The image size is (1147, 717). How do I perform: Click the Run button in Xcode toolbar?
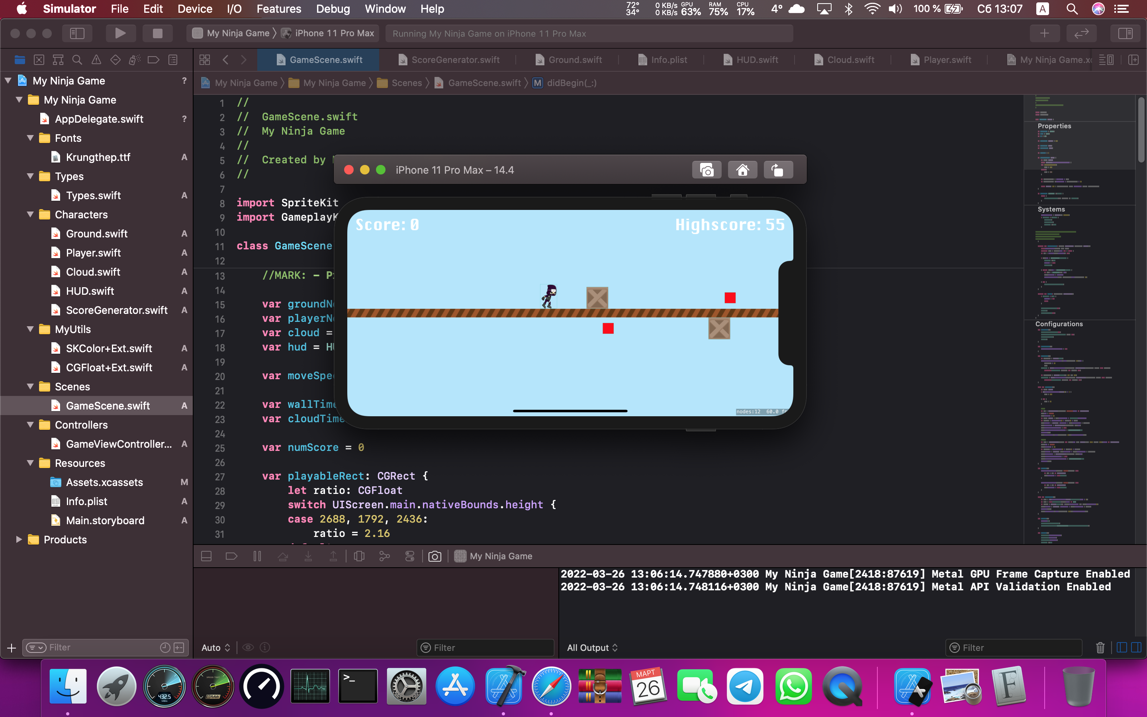click(x=120, y=33)
